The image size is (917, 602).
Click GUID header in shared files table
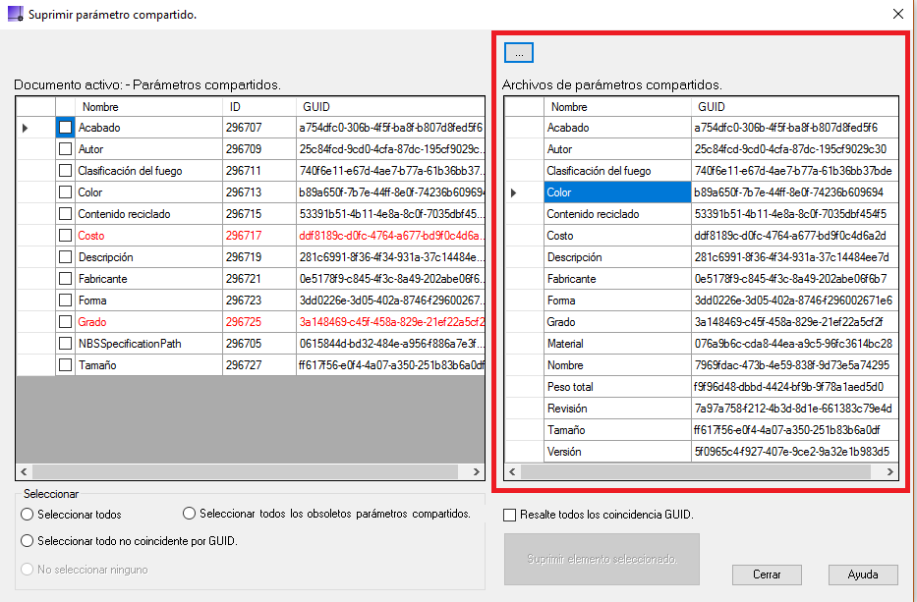[795, 107]
